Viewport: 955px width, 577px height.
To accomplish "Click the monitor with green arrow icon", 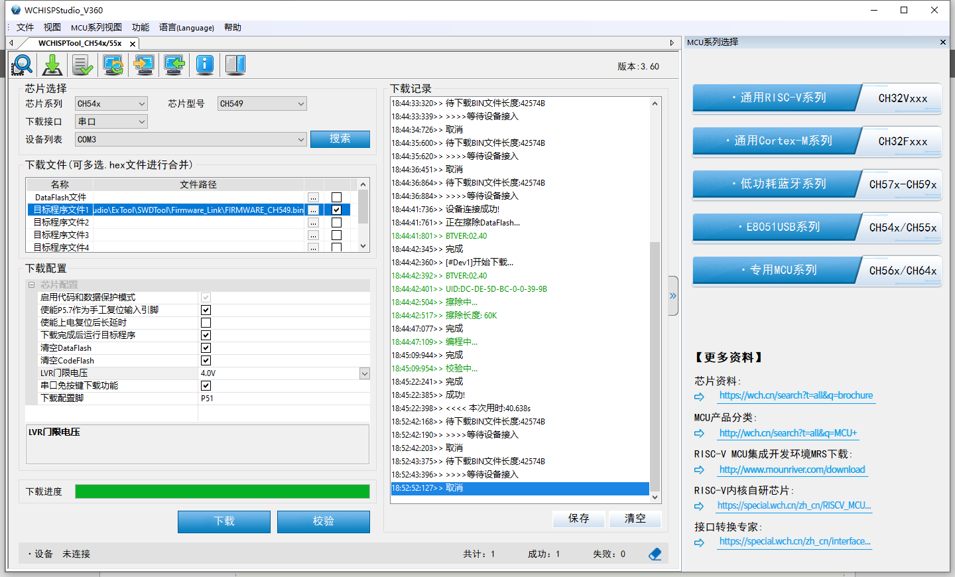I will point(174,65).
